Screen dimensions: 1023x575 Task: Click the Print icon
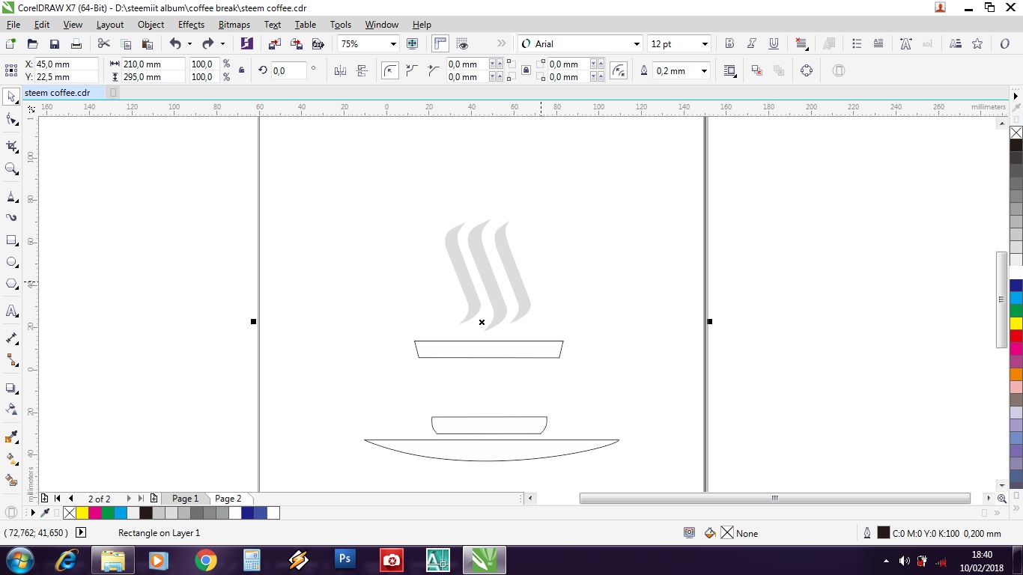point(76,44)
